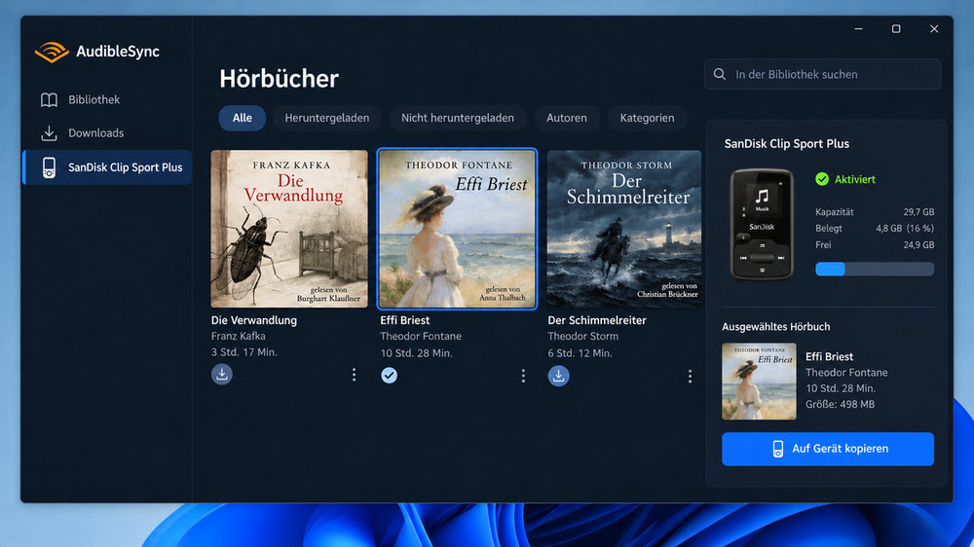Click author Theodor Storm text
The height and width of the screenshot is (547, 974).
click(x=582, y=336)
